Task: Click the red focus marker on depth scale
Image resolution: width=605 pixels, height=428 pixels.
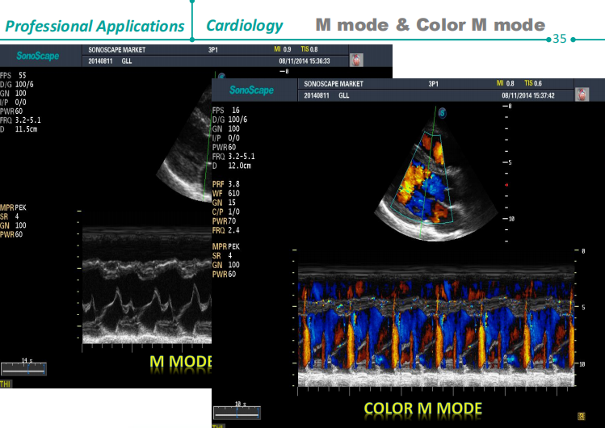Action: point(506,185)
